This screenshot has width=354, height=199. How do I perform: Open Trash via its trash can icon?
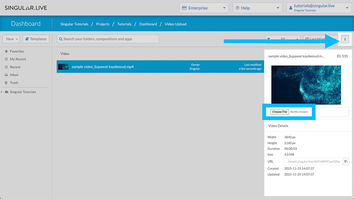pyautogui.click(x=6, y=83)
